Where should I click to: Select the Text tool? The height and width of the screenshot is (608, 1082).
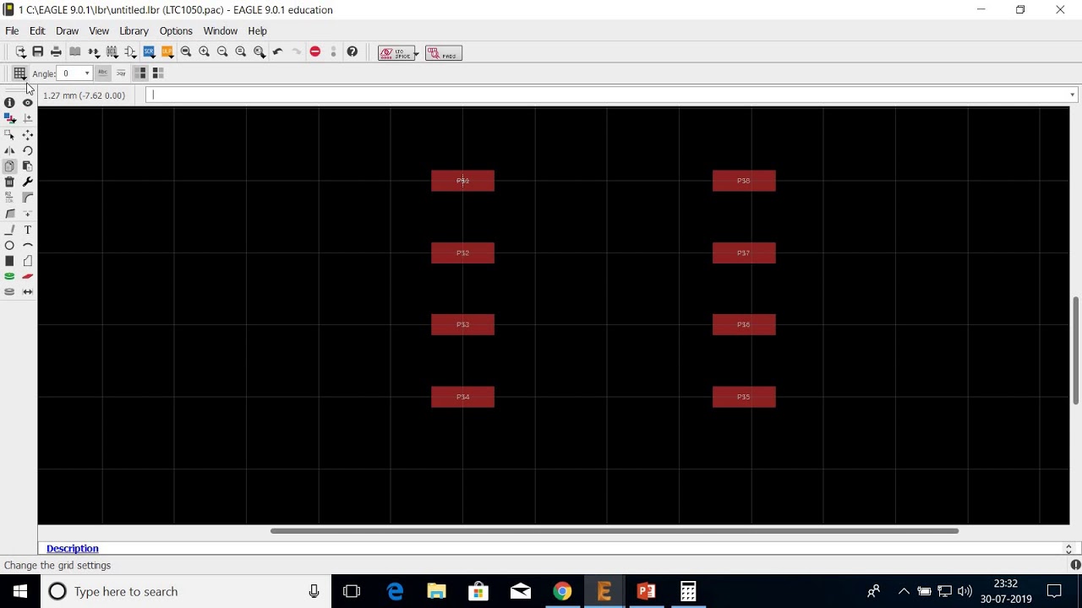pos(28,230)
